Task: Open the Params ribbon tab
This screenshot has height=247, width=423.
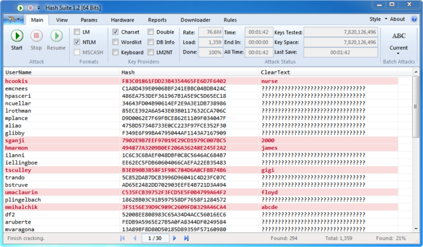Action: [89, 20]
